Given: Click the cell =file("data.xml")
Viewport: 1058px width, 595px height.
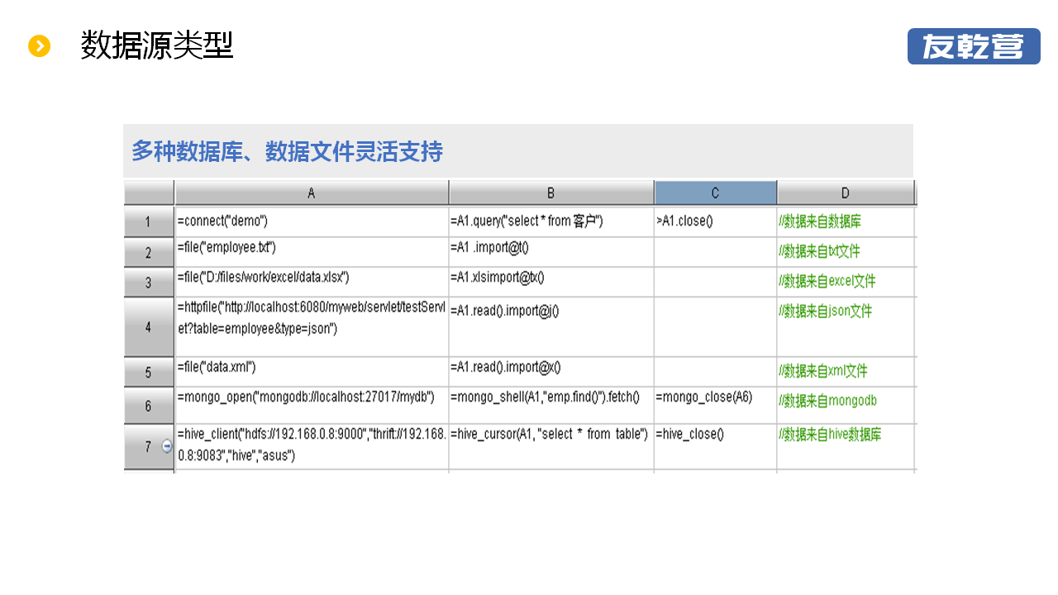Looking at the screenshot, I should (x=312, y=372).
